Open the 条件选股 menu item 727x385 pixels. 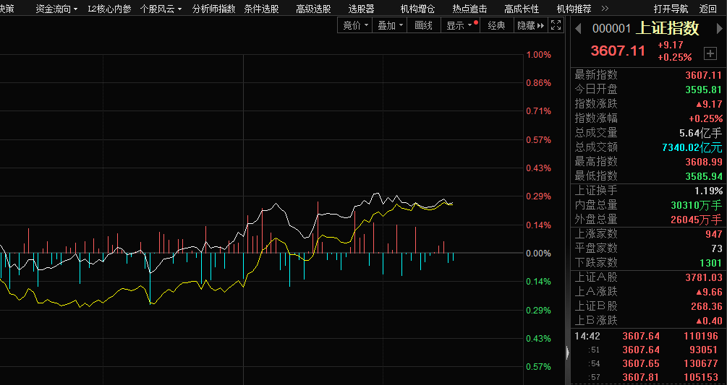(261, 9)
